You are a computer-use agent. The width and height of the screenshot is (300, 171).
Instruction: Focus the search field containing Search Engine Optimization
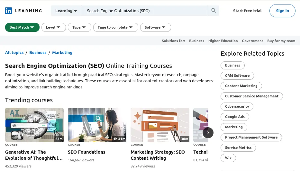coord(145,11)
